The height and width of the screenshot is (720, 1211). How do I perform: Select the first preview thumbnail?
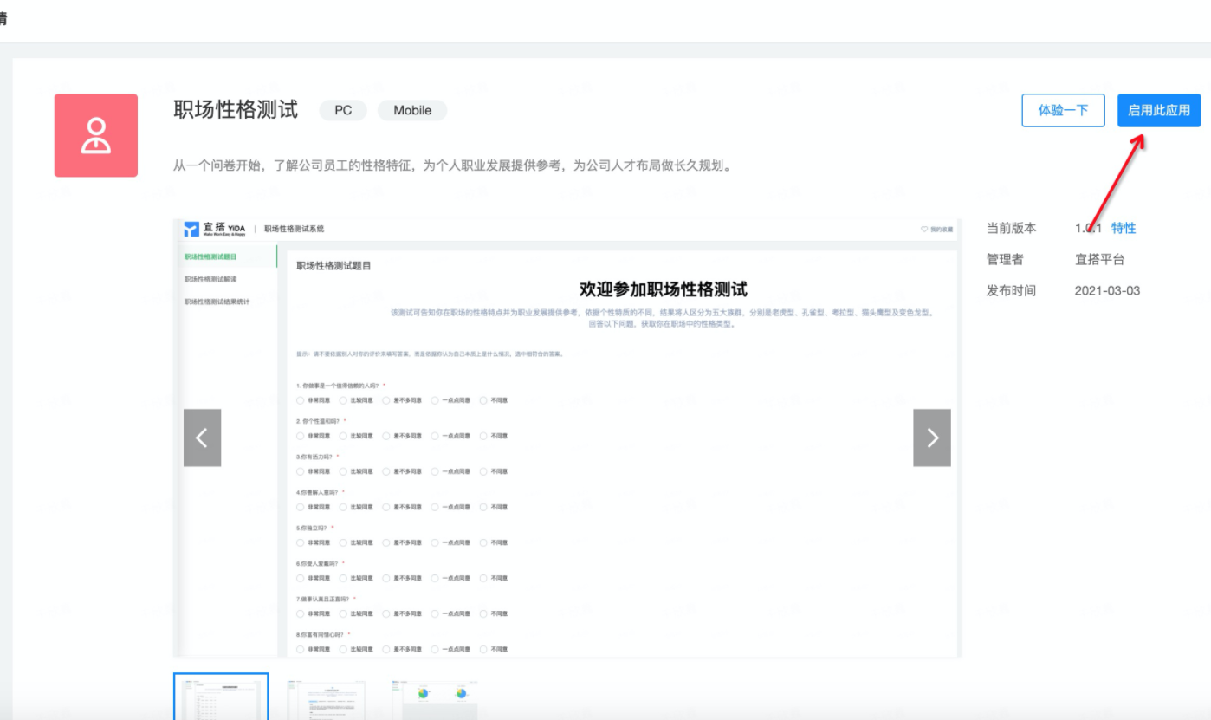(x=221, y=696)
